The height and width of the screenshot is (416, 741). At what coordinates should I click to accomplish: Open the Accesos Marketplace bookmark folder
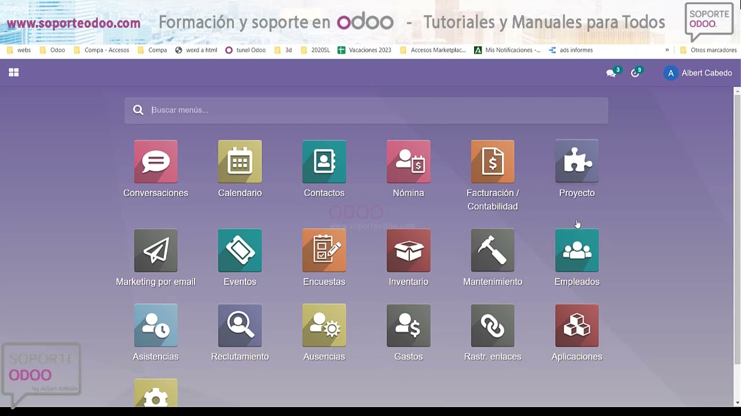point(433,50)
